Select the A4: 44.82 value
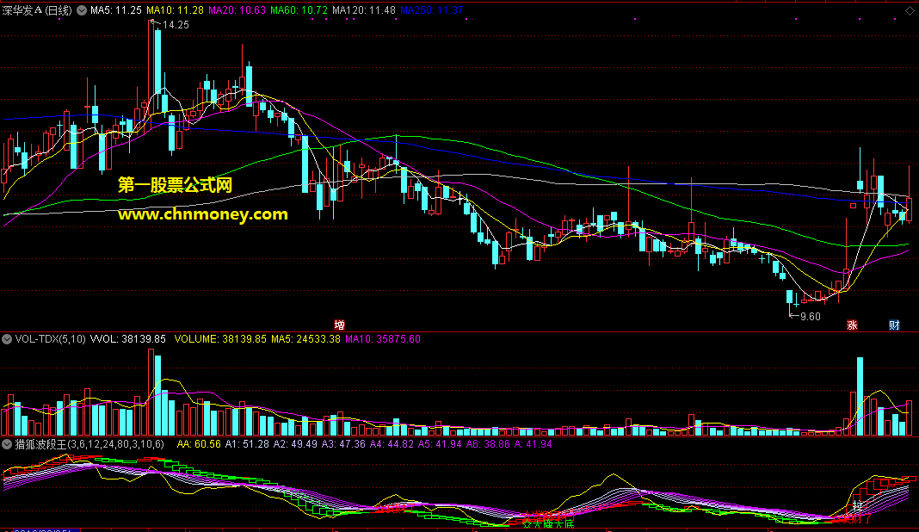Image resolution: width=919 pixels, height=532 pixels. 392,444
